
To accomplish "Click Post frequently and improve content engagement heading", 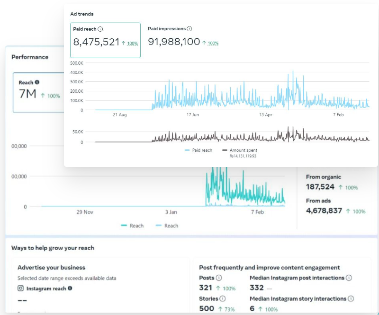I will [x=270, y=267].
